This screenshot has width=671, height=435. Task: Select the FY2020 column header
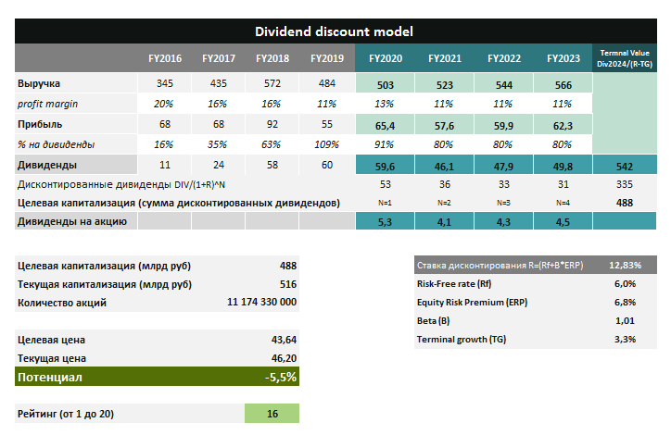(x=385, y=58)
